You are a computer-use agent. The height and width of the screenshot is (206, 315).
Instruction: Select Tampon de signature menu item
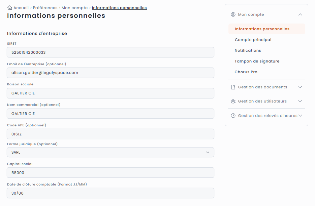pyautogui.click(x=257, y=61)
